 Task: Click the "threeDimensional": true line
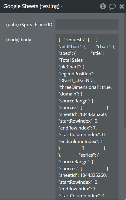click(x=85, y=87)
